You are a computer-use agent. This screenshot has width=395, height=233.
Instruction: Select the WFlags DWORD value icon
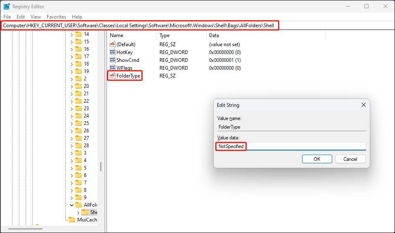tap(112, 68)
